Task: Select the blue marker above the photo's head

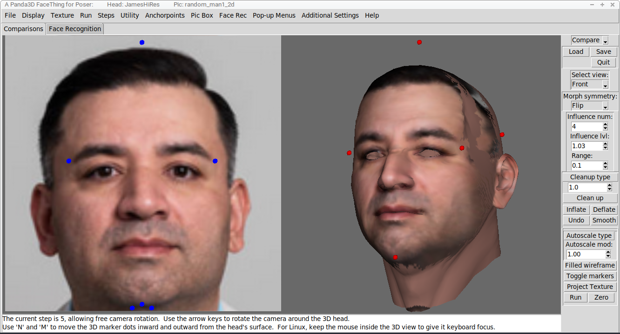Action: [142, 42]
